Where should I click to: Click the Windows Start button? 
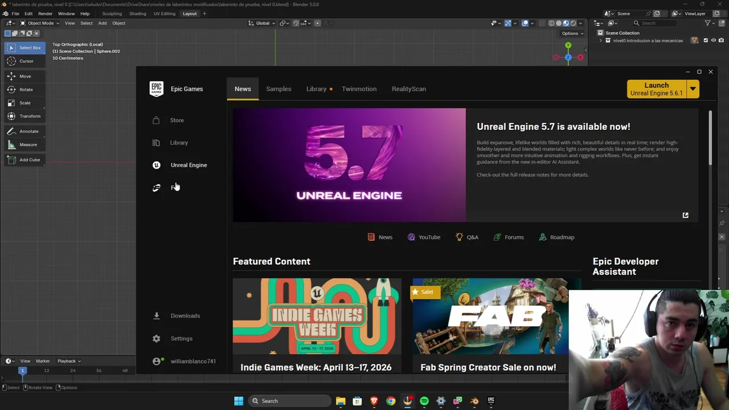[239, 401]
